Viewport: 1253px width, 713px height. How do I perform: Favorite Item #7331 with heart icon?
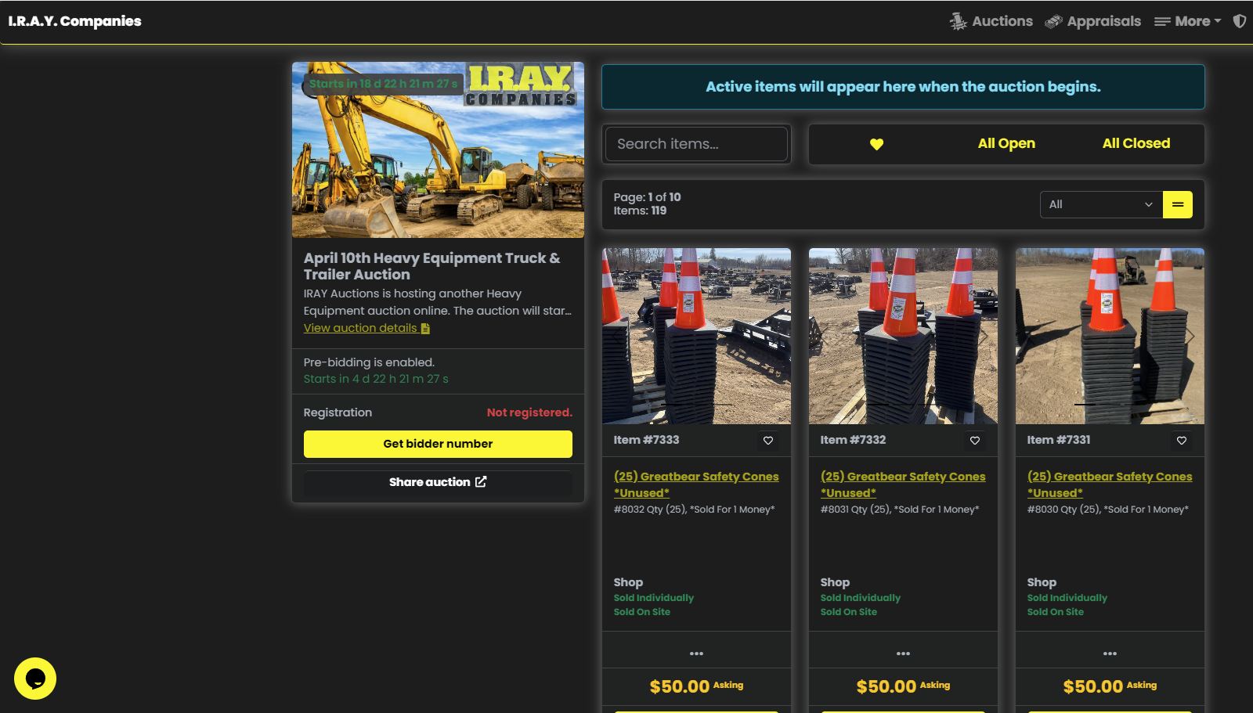click(1182, 441)
